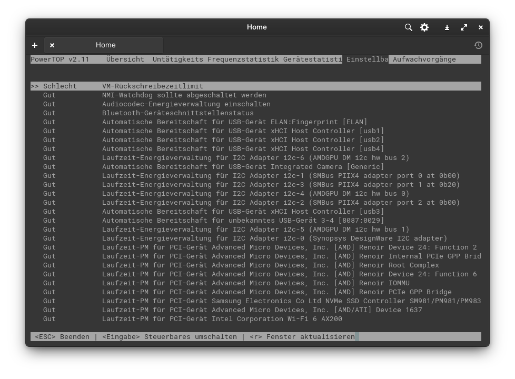
Task: Select I2C Adapter i2c-5 AMDGPU row
Action: click(256, 229)
